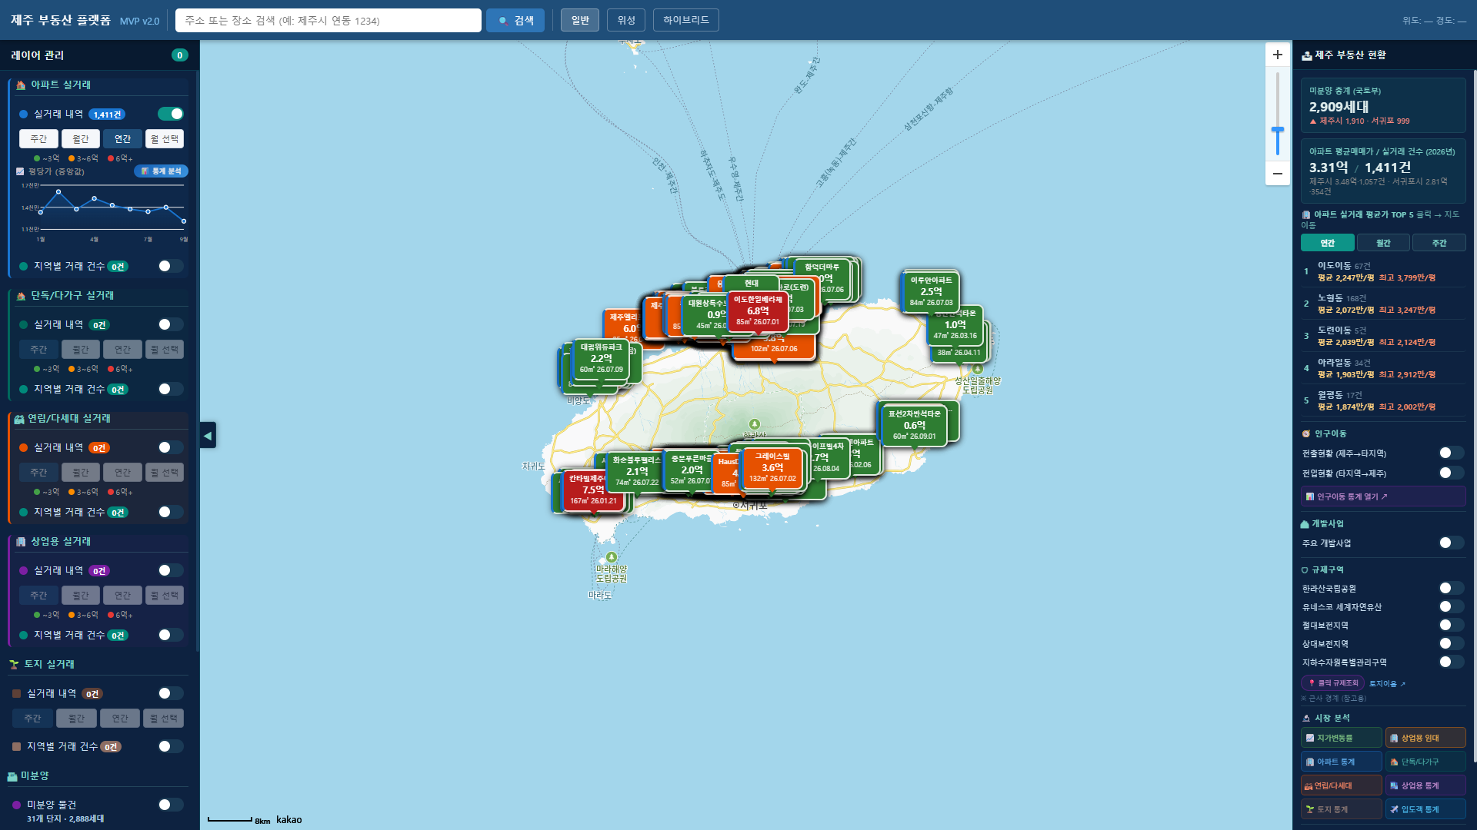Switch map to 위성 view

tap(626, 21)
